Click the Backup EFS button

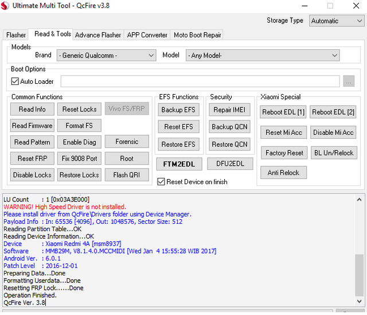pyautogui.click(x=178, y=110)
